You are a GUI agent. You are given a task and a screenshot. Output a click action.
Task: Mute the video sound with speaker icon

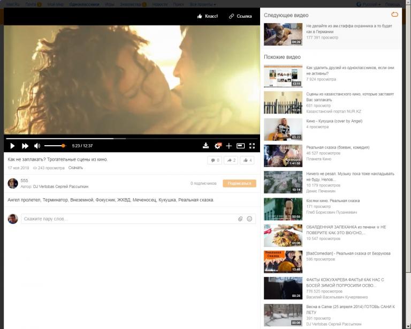[x=37, y=146]
